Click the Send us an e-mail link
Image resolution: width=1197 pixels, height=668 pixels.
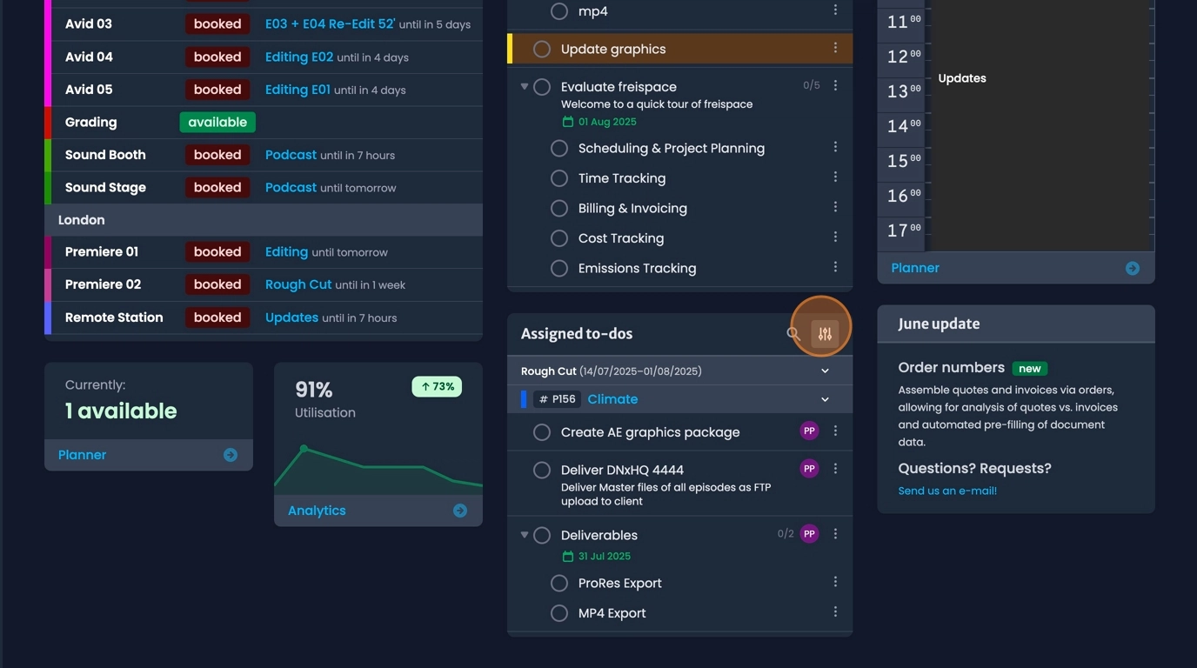pyautogui.click(x=947, y=491)
